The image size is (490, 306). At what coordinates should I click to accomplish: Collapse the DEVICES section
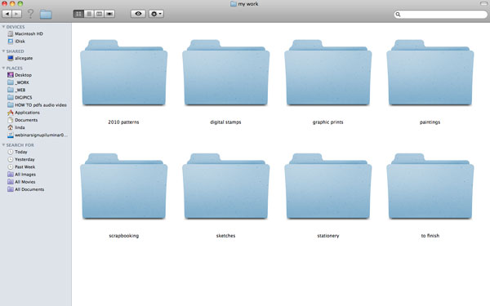3,27
